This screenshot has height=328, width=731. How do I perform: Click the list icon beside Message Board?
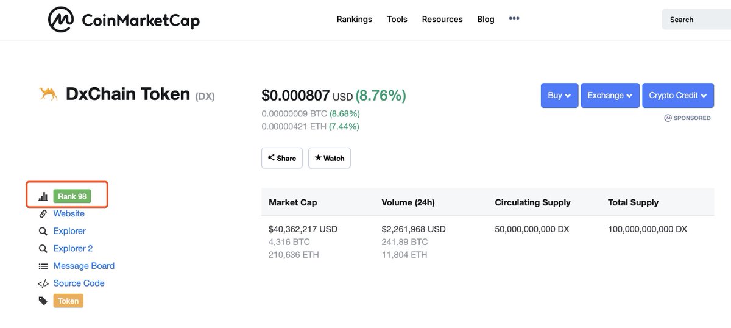[x=43, y=266]
